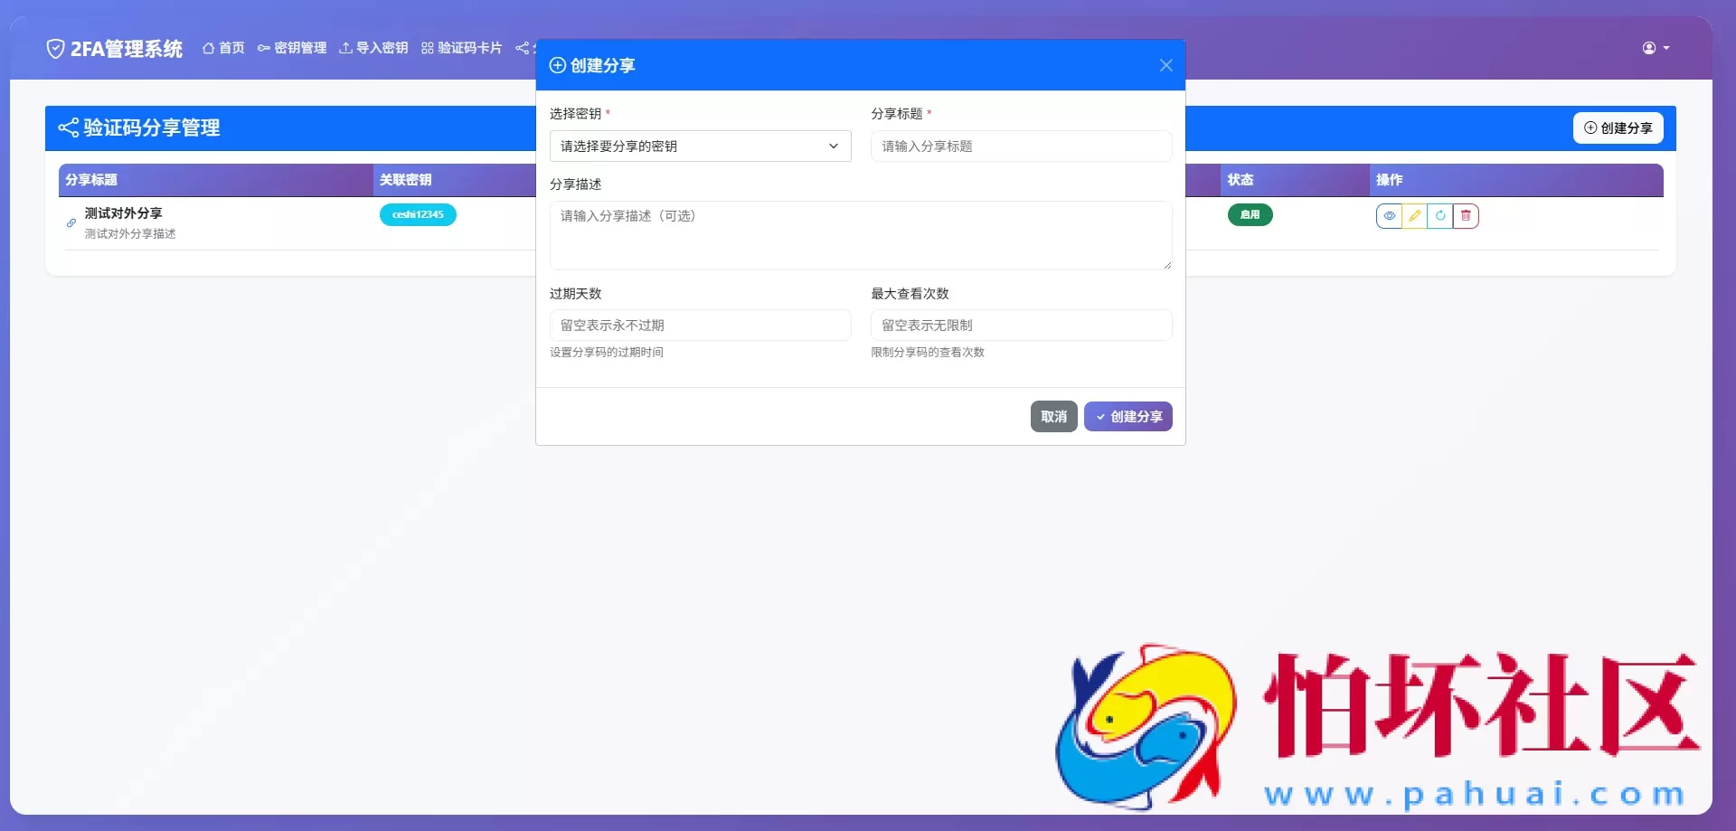The width and height of the screenshot is (1736, 831).
Task: Click the refresh icon on the share row
Action: [x=1440, y=215]
